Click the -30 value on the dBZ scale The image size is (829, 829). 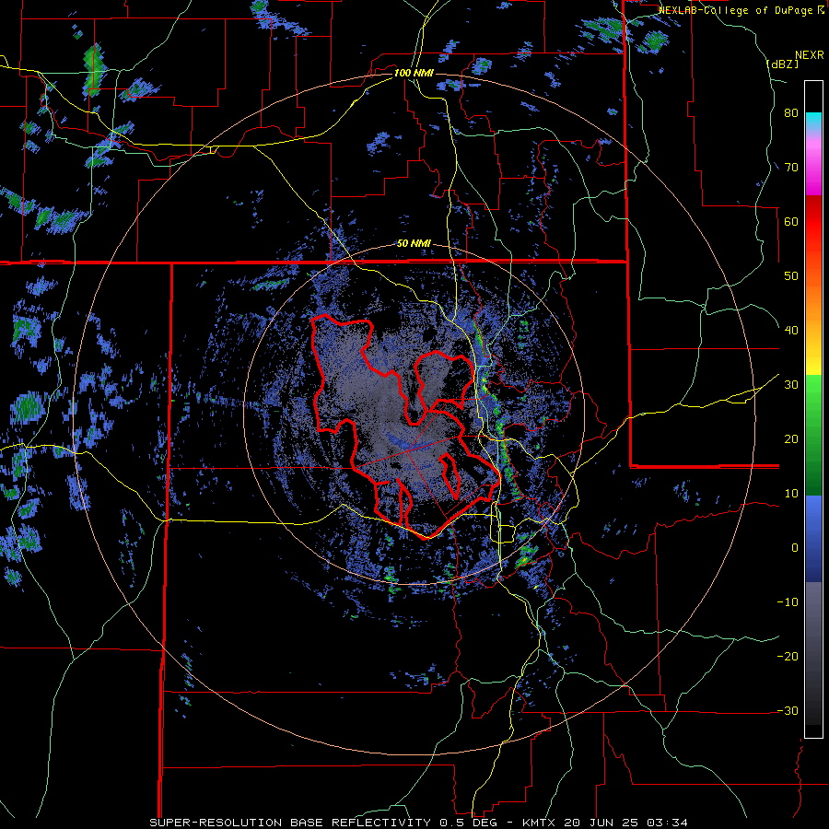(788, 710)
